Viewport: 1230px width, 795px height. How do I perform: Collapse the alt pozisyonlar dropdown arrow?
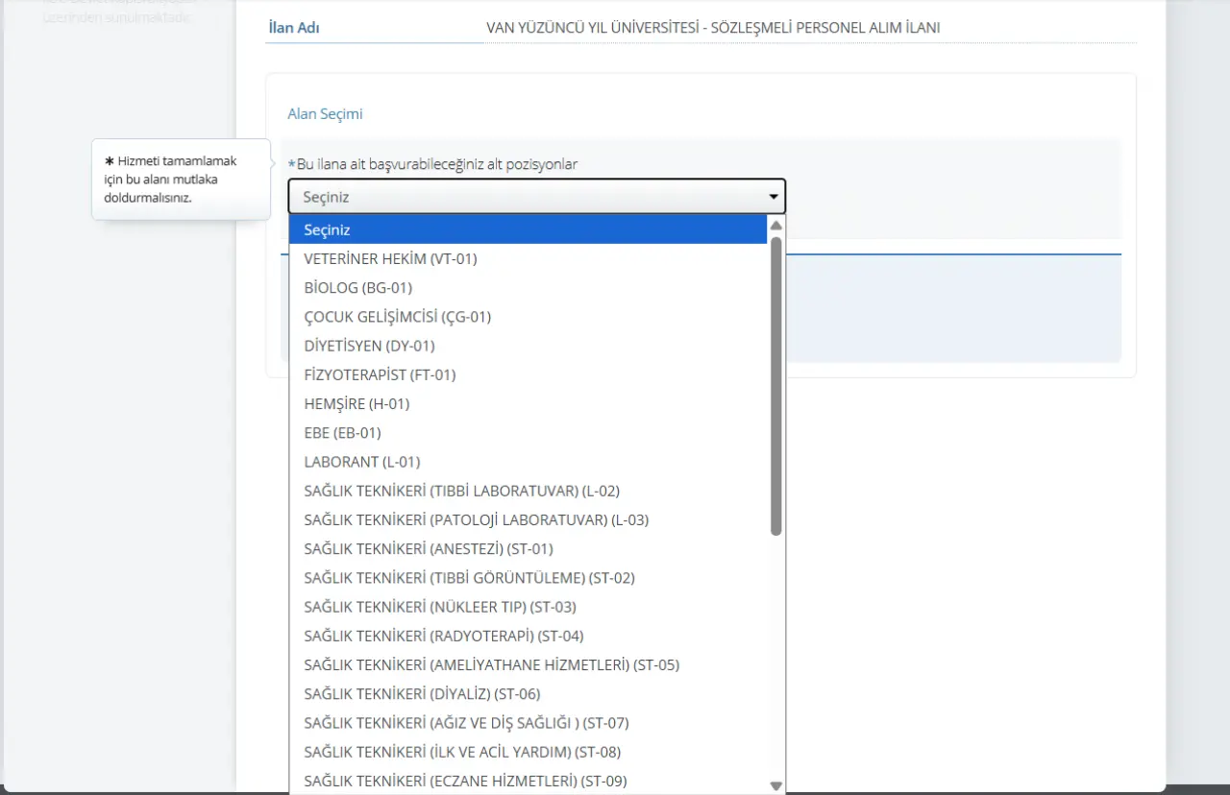point(774,197)
